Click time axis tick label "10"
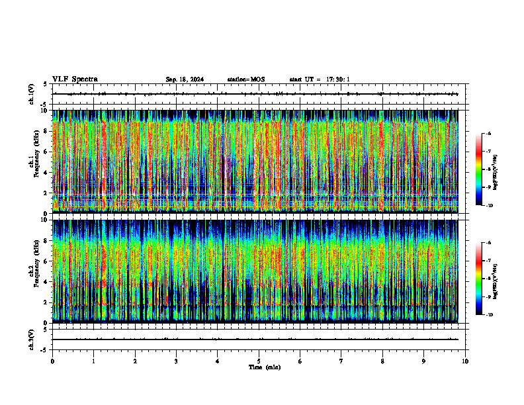Viewport: 524px width, 405px height. tap(465, 361)
